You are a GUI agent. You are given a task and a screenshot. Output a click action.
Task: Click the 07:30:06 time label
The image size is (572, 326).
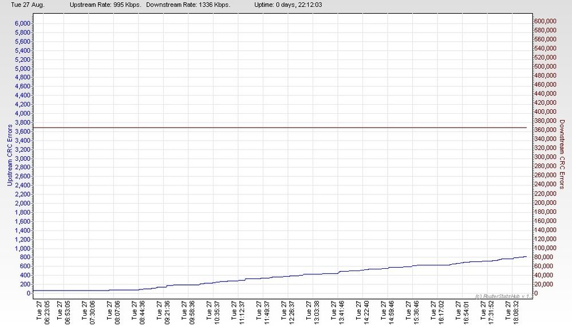point(92,312)
